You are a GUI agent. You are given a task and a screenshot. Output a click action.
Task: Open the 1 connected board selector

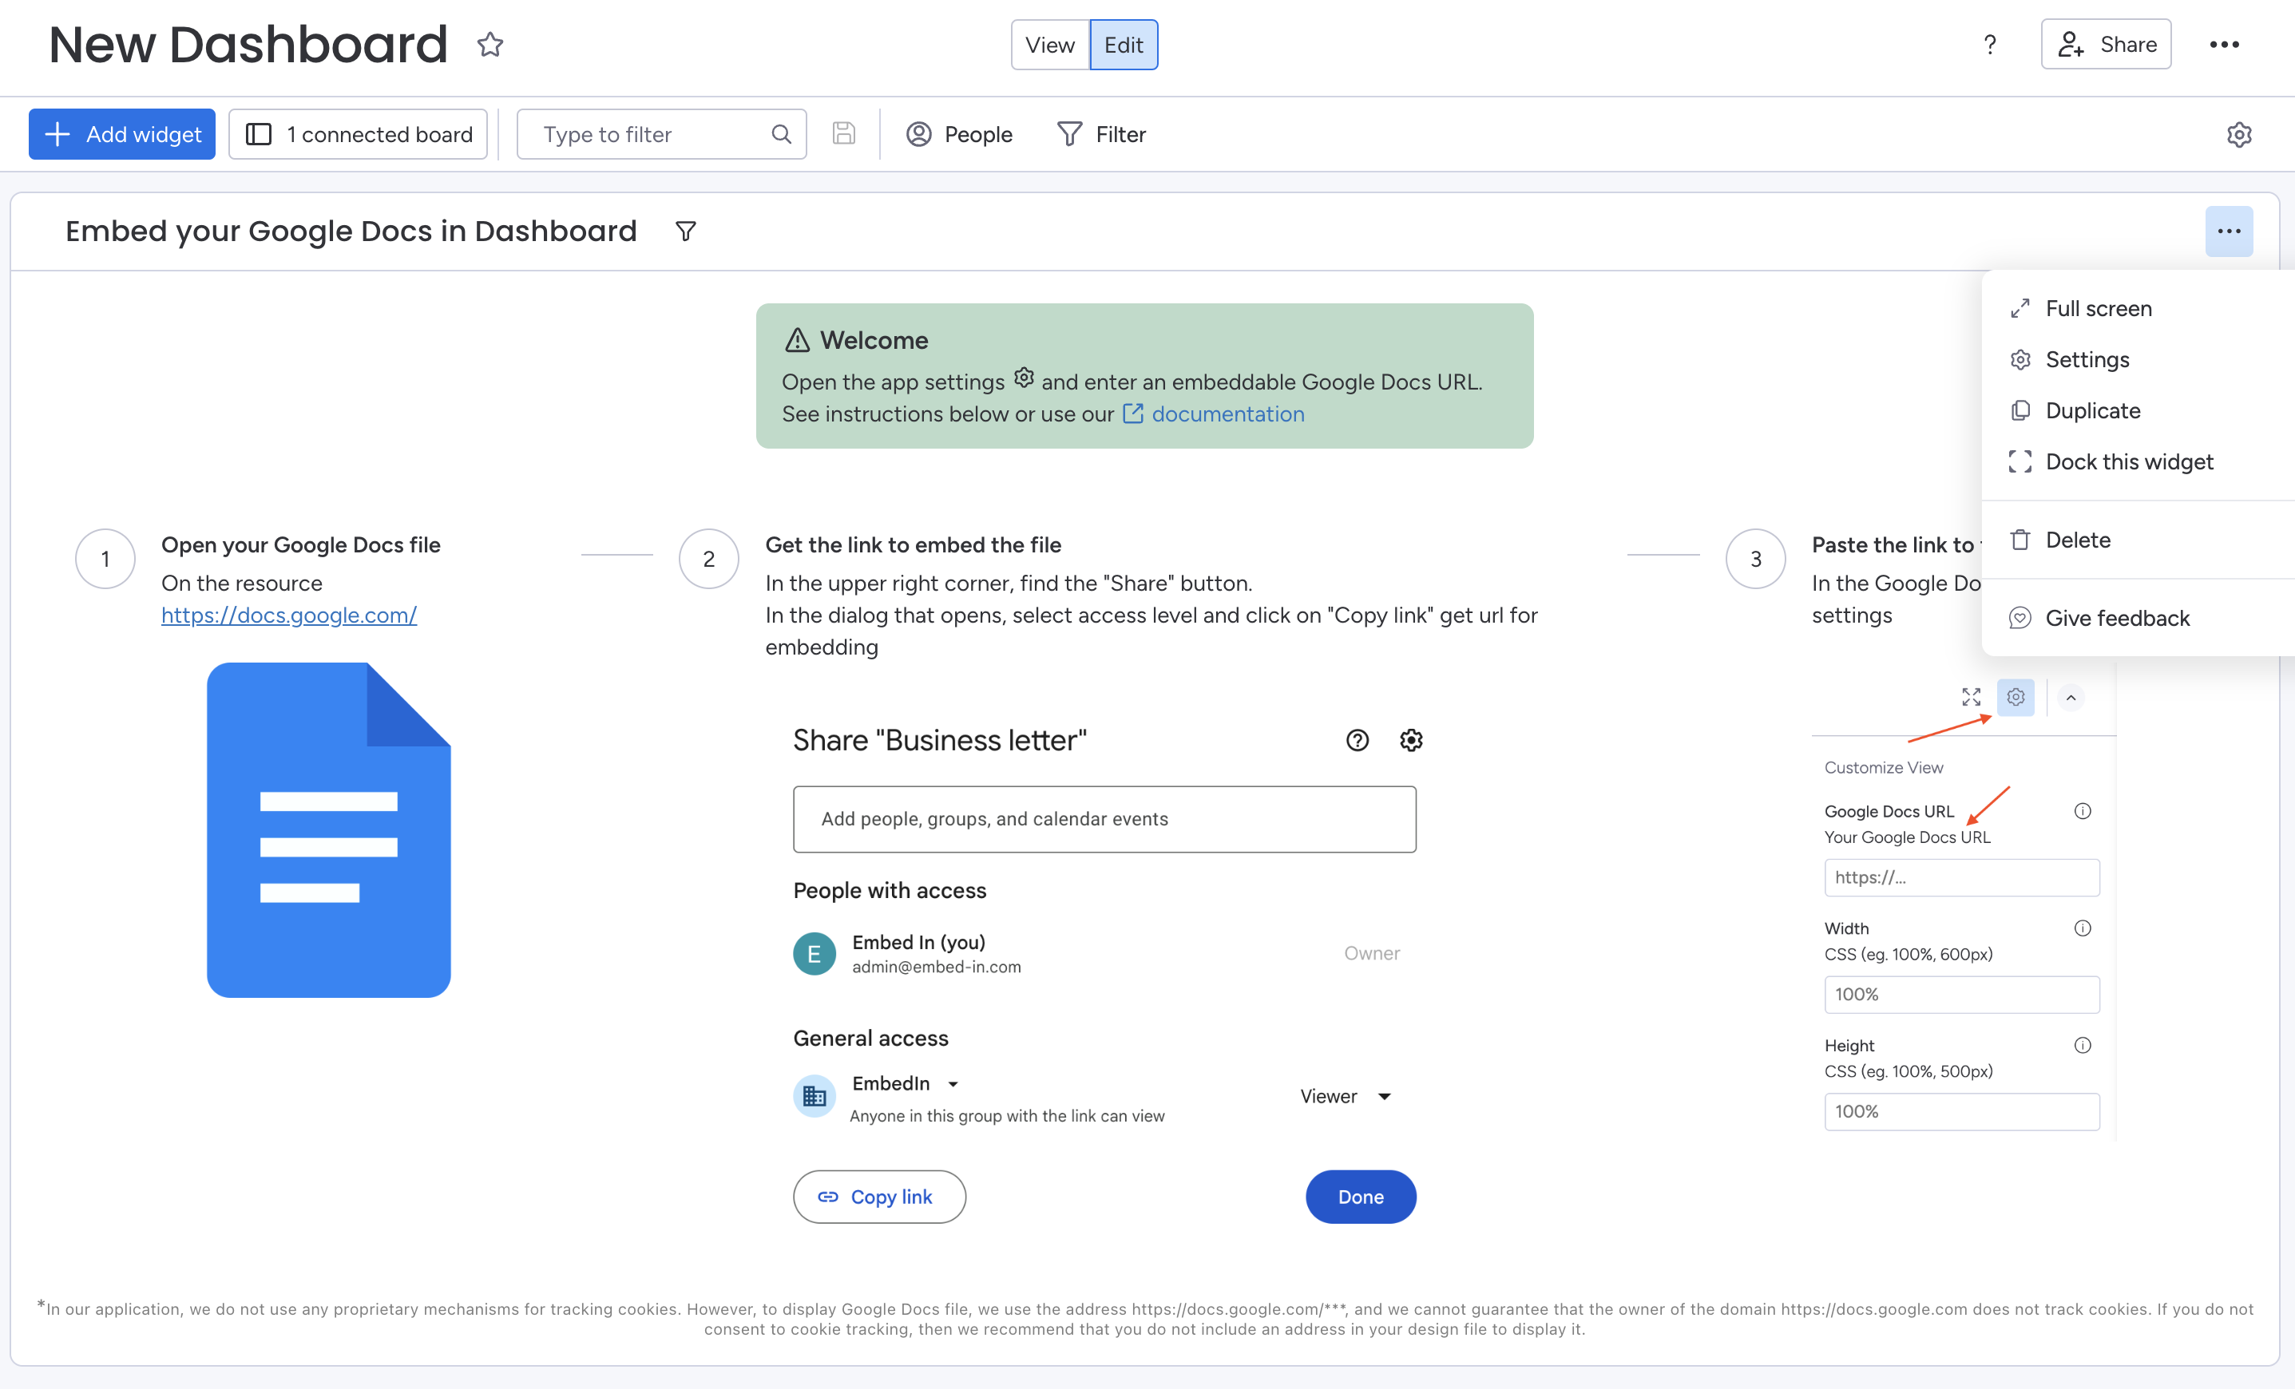(x=359, y=134)
